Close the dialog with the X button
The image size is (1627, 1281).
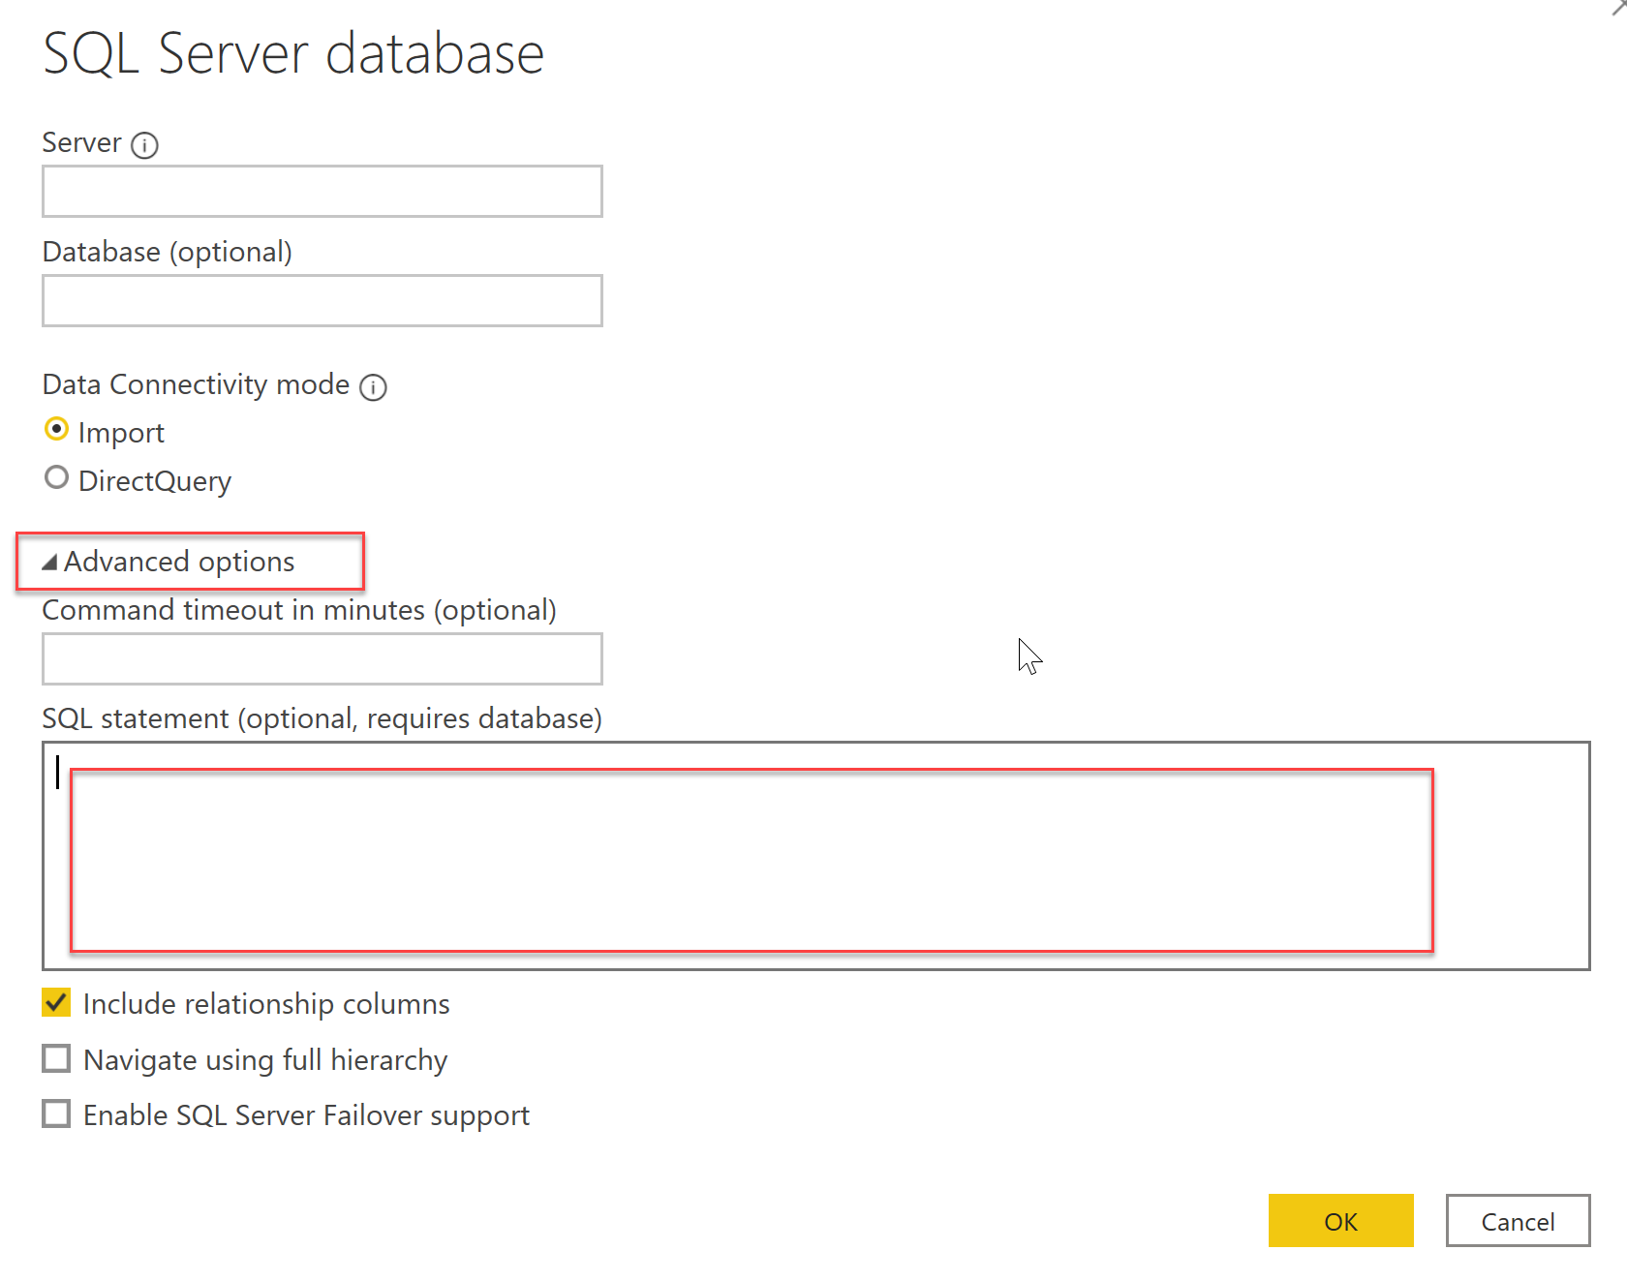pyautogui.click(x=1619, y=6)
